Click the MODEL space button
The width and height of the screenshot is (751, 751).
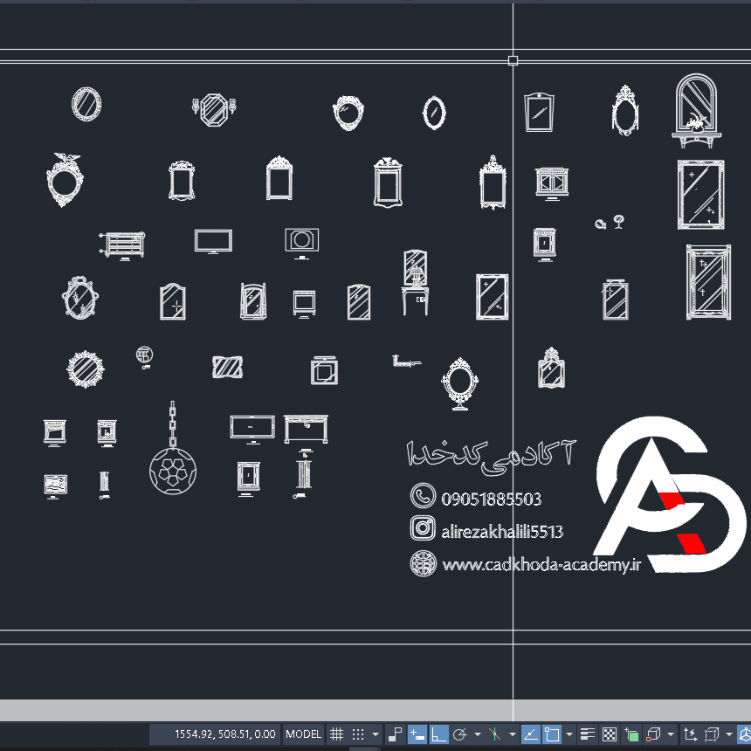pos(303,734)
